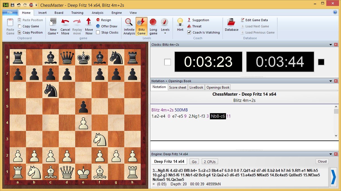Open the View ribbon tab

[133, 13]
